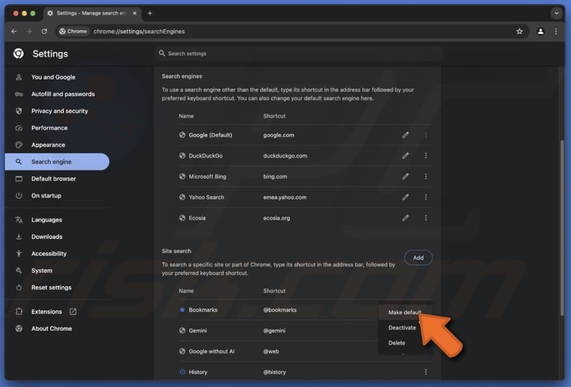Viewport: 571px width, 387px height.
Task: Select Make default in context menu
Action: click(404, 312)
